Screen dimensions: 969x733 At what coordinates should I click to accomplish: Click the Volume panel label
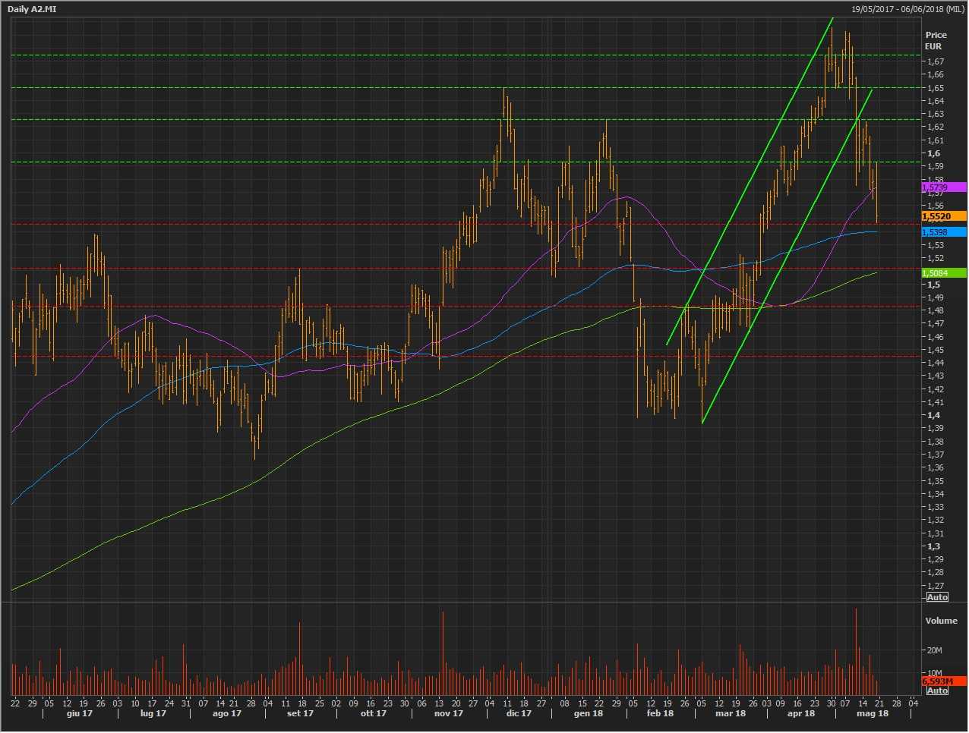[x=941, y=621]
